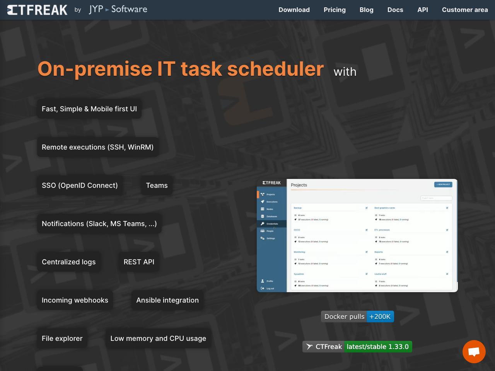Edit the Reports project via its pencil icon
The image size is (495, 371).
pyautogui.click(x=447, y=252)
